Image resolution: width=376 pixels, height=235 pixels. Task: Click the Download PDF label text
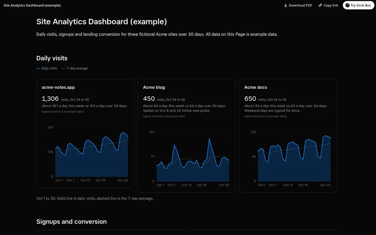point(300,5)
